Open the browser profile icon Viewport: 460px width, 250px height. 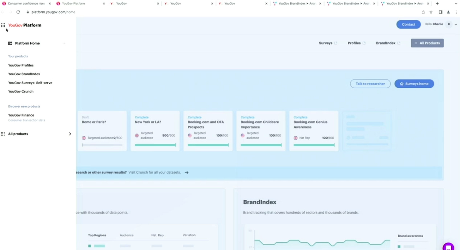pyautogui.click(x=448, y=12)
